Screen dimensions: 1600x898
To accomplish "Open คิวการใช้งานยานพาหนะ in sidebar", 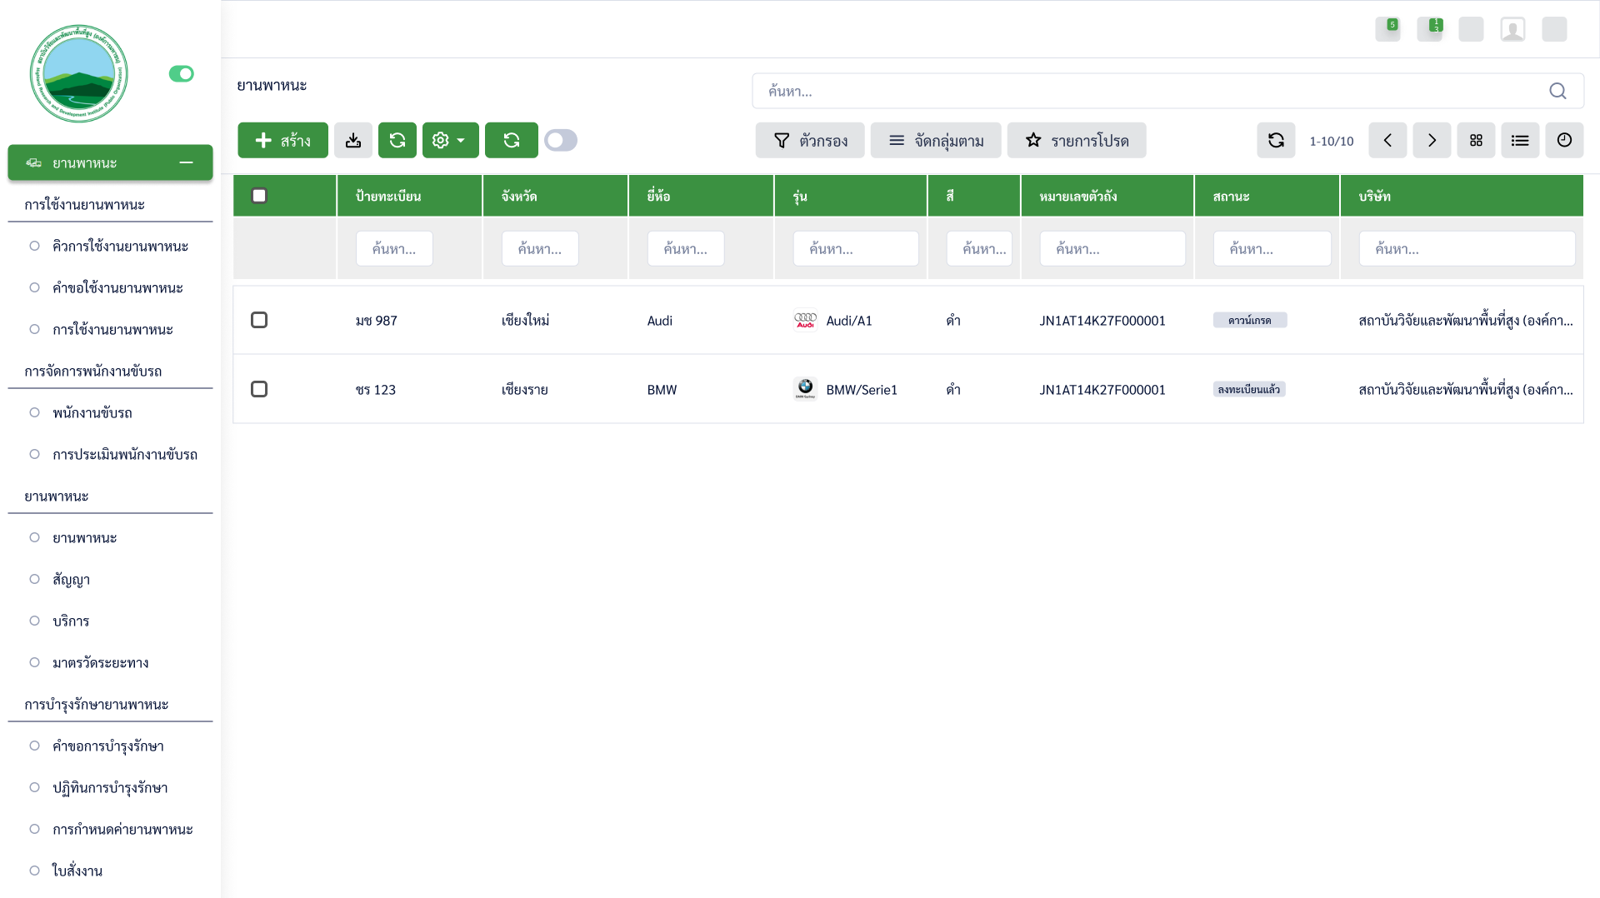I will 120,247.
